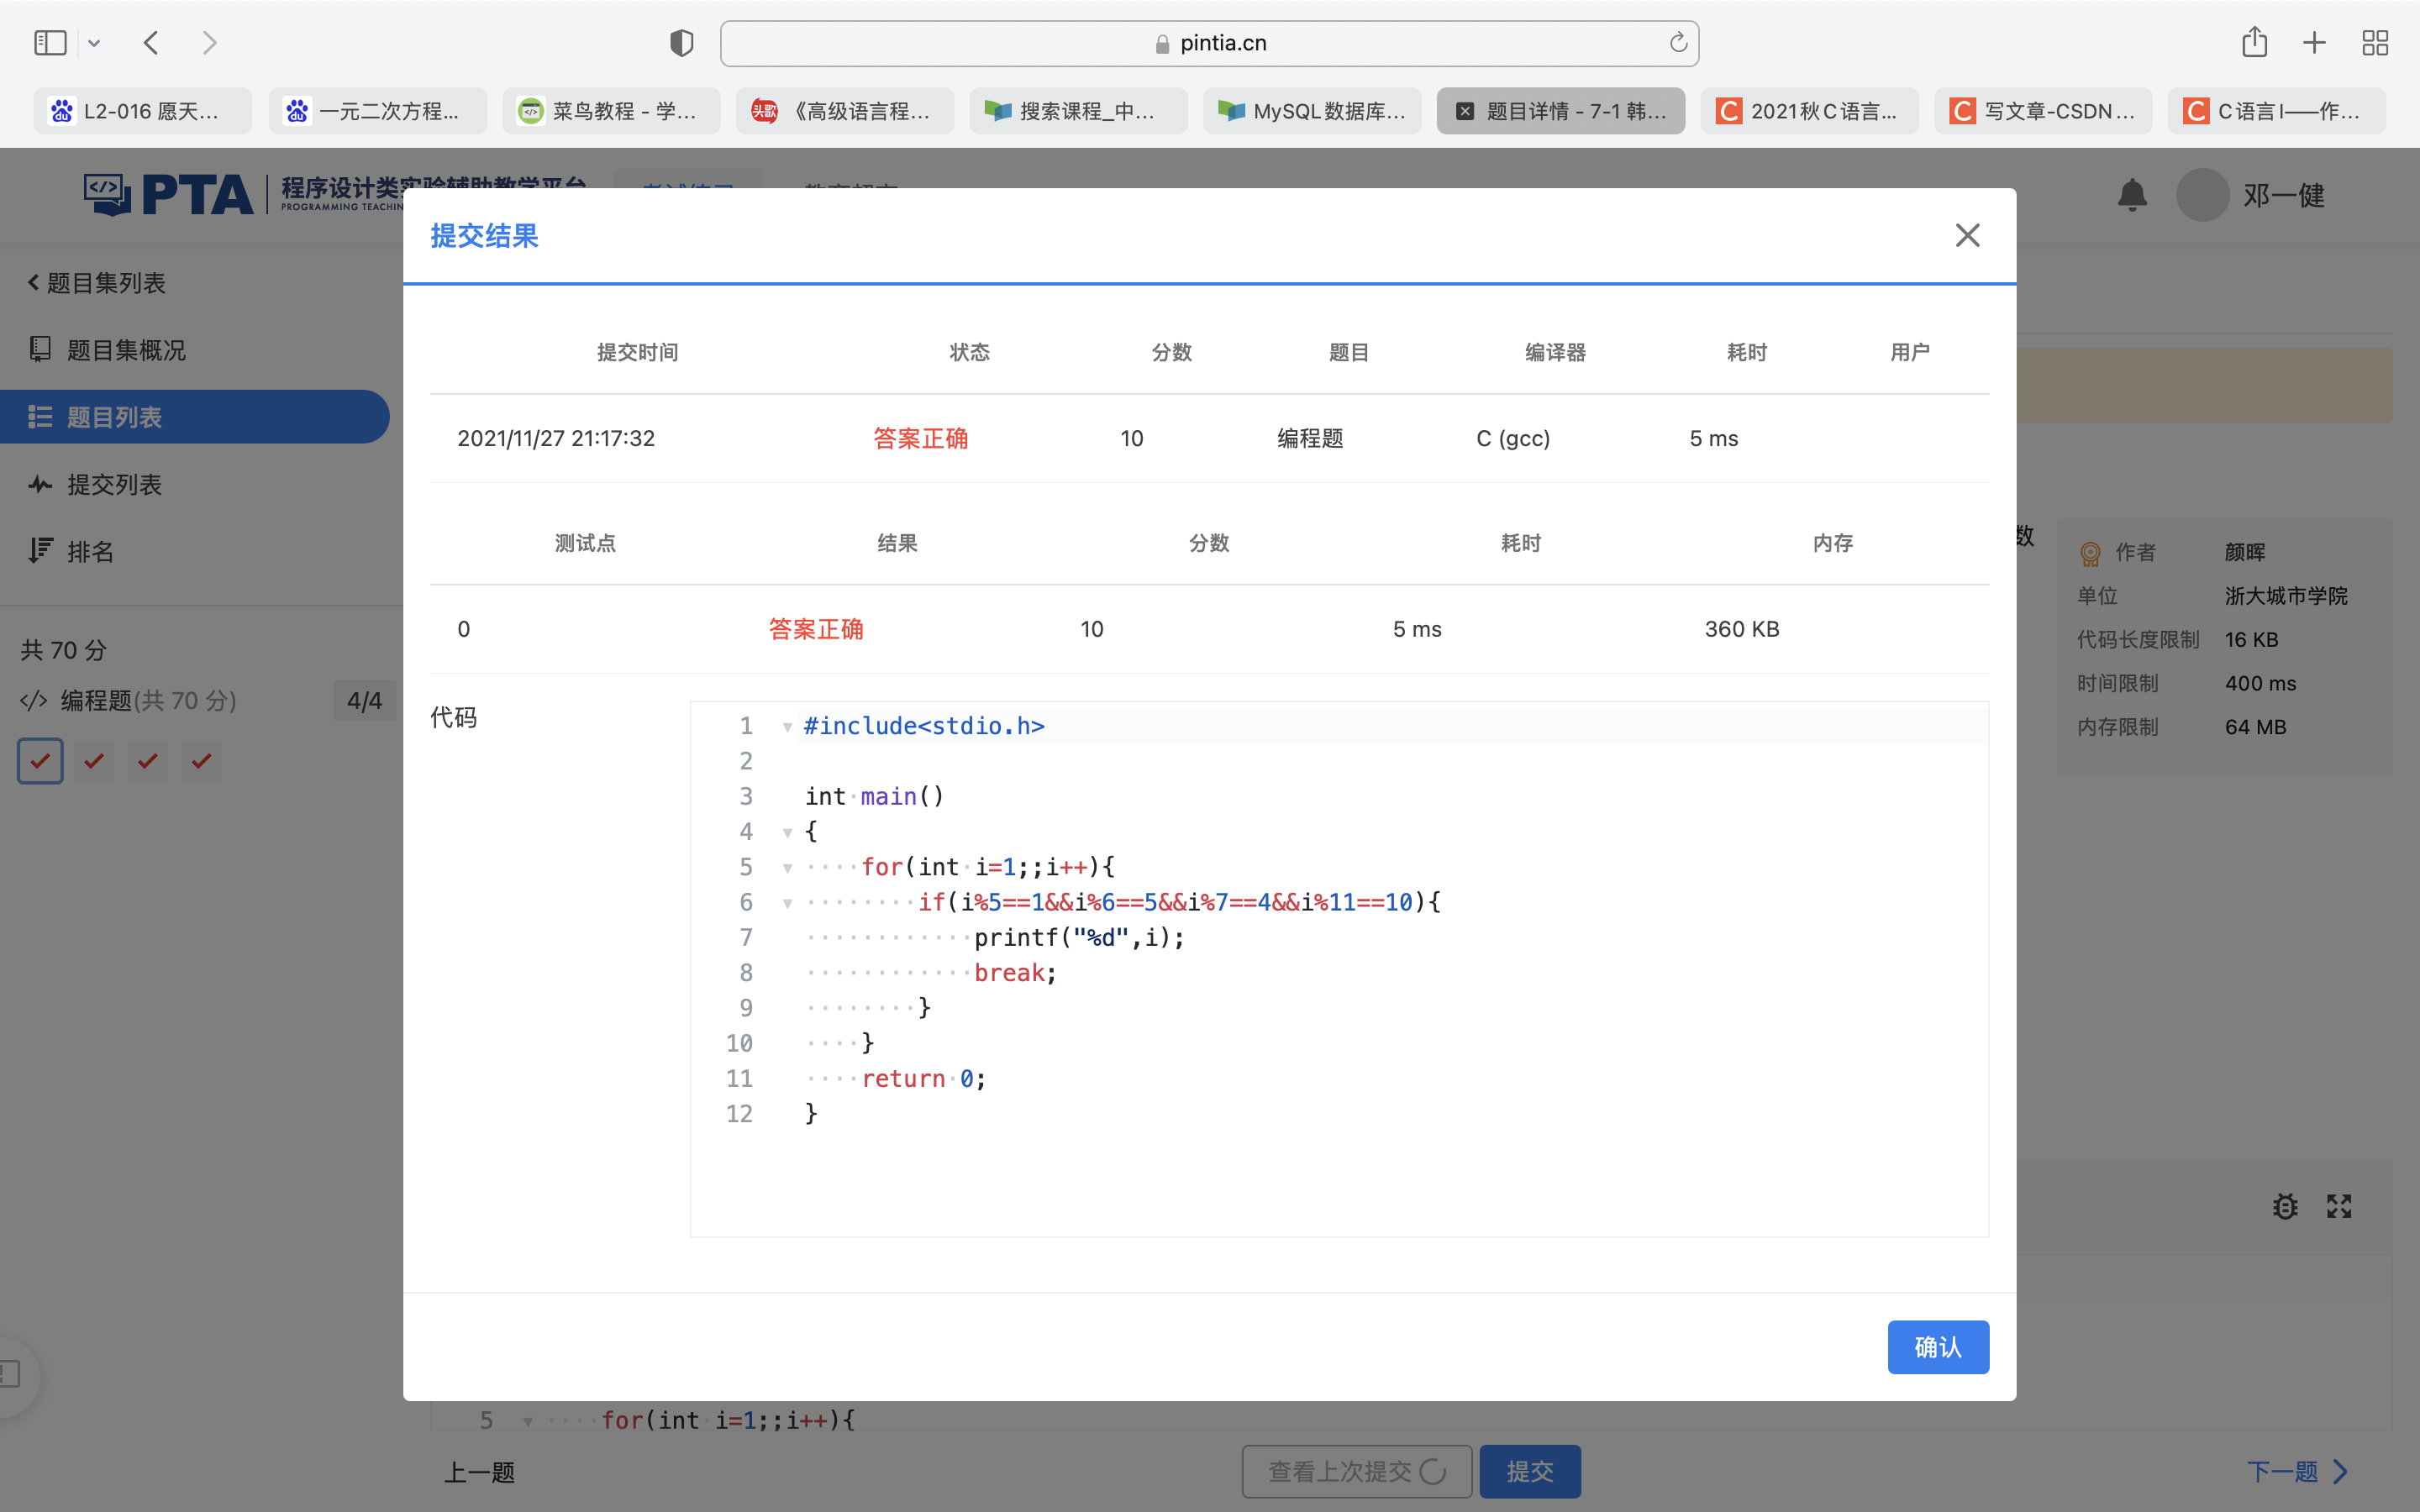This screenshot has height=1512, width=2420.
Task: Select 题目列表 in sidebar
Action: tap(195, 417)
